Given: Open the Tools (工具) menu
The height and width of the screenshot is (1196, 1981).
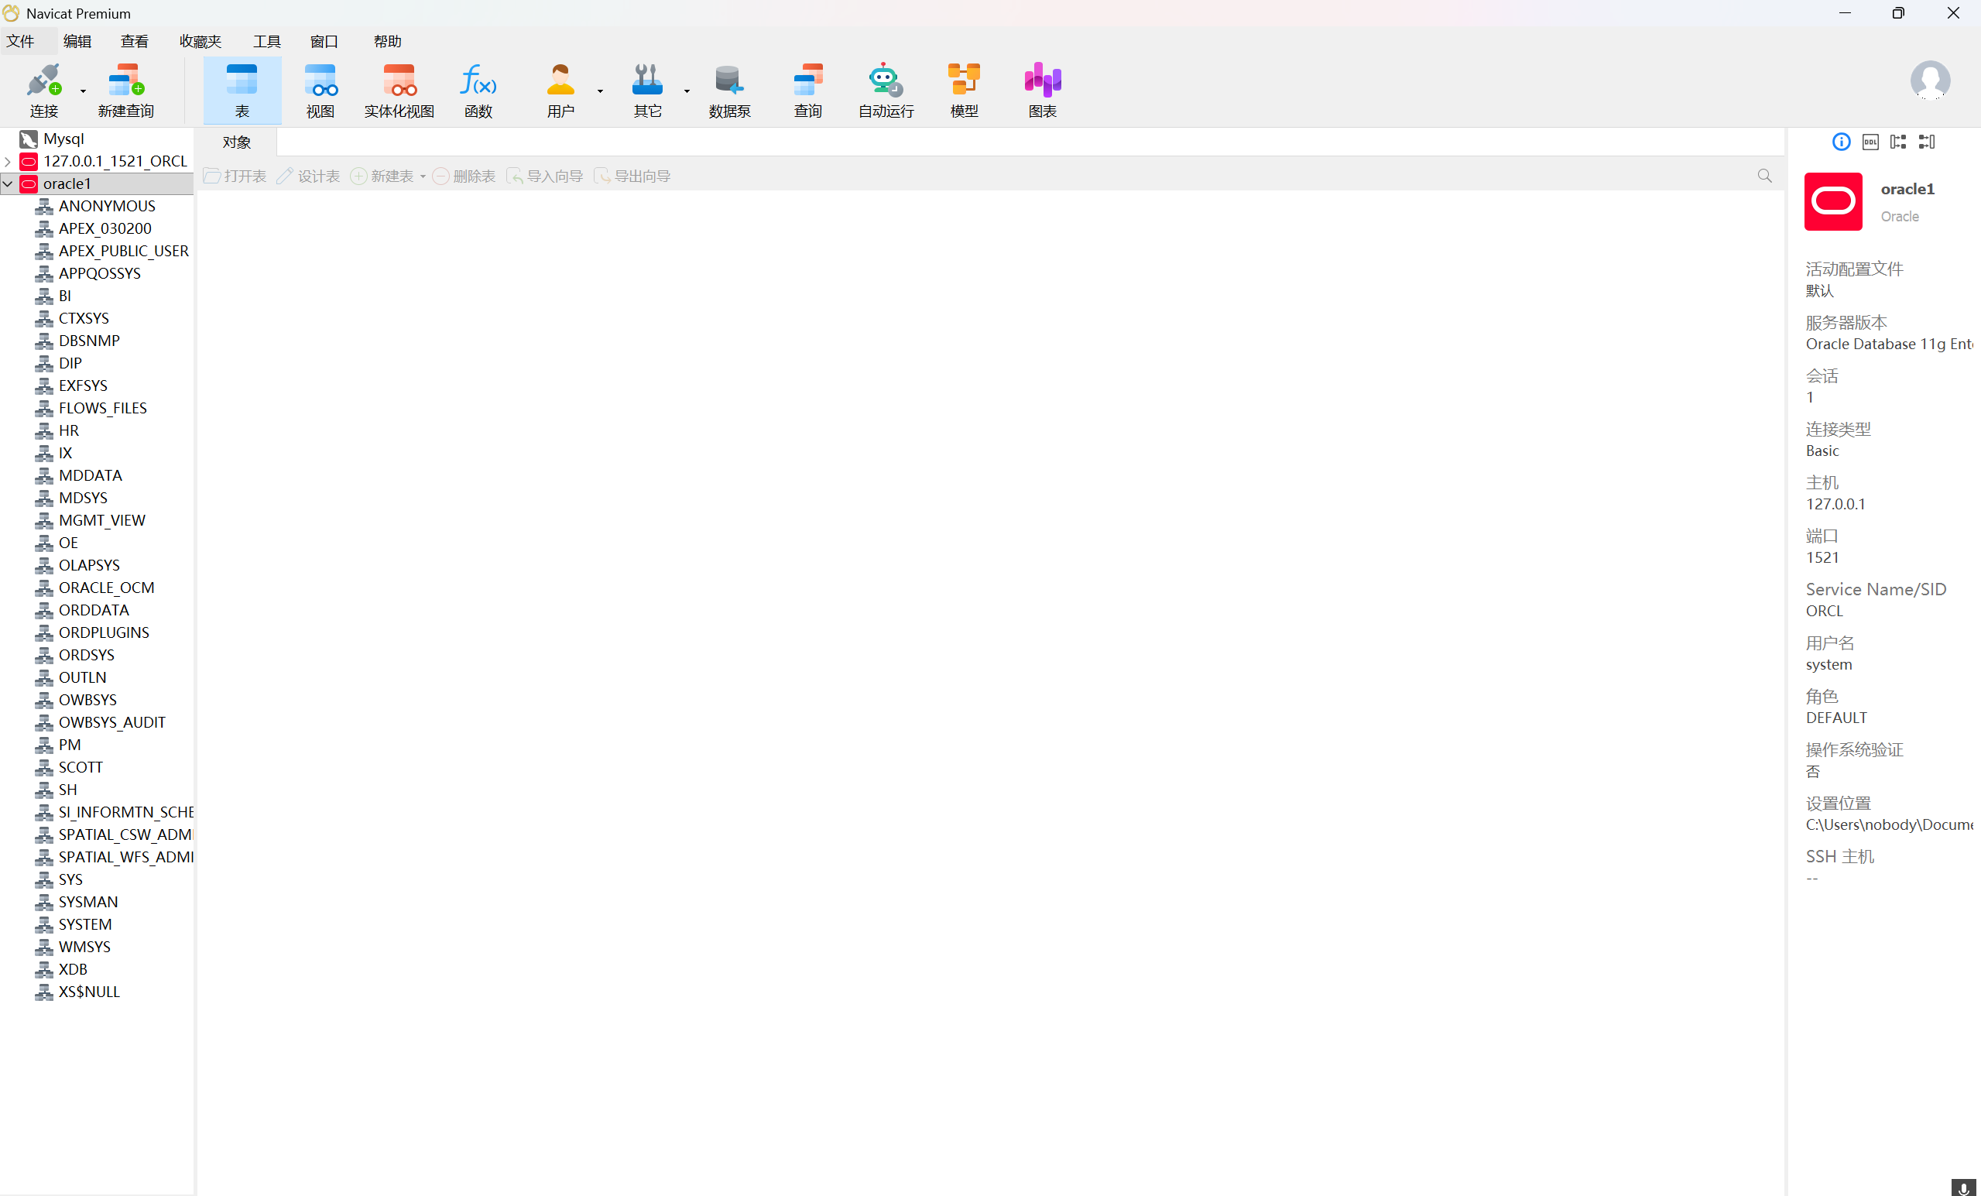Looking at the screenshot, I should click(x=267, y=41).
